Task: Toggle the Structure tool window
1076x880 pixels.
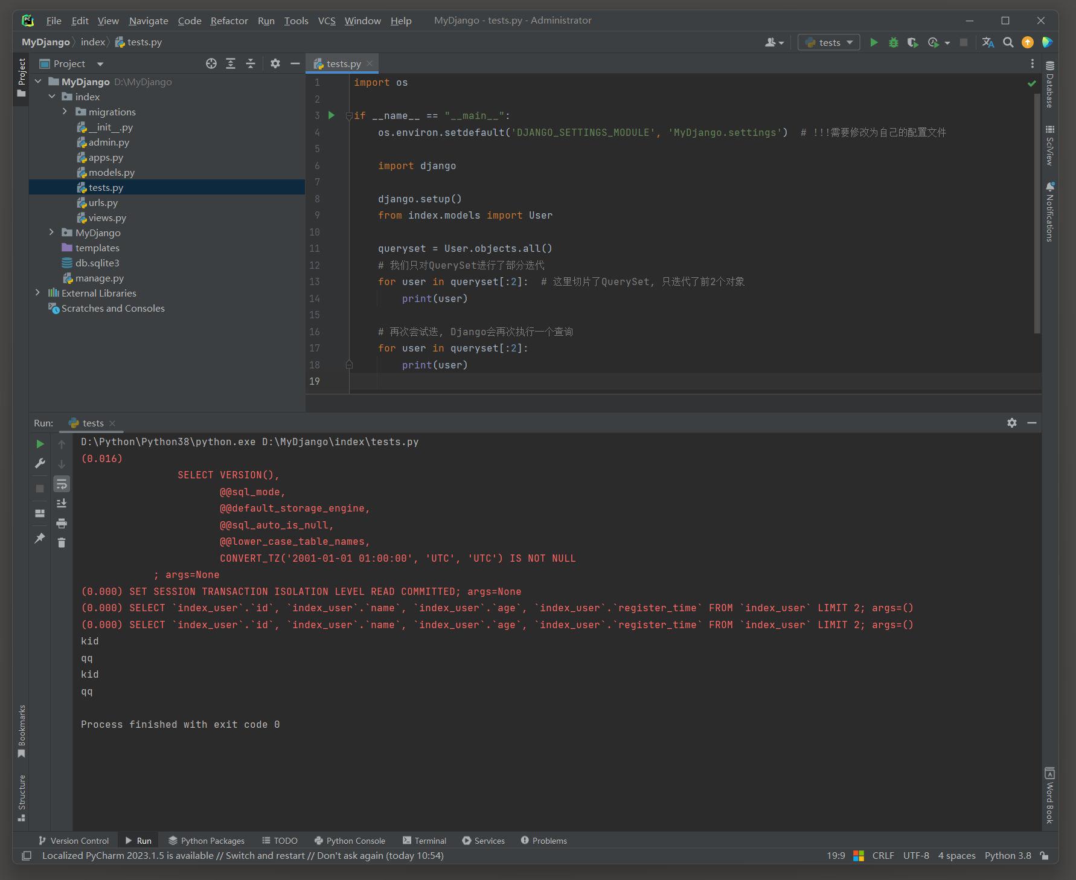Action: click(x=22, y=798)
